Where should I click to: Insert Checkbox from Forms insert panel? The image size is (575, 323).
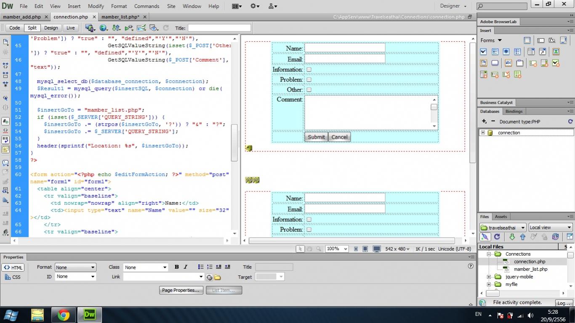click(x=483, y=52)
